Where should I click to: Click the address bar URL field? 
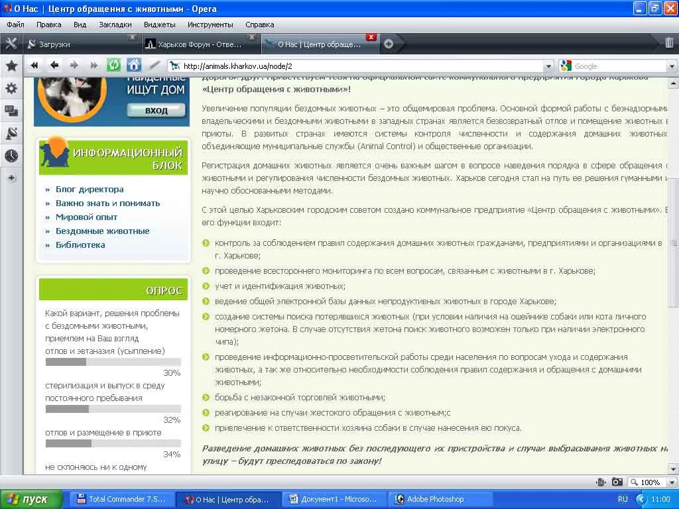(361, 66)
